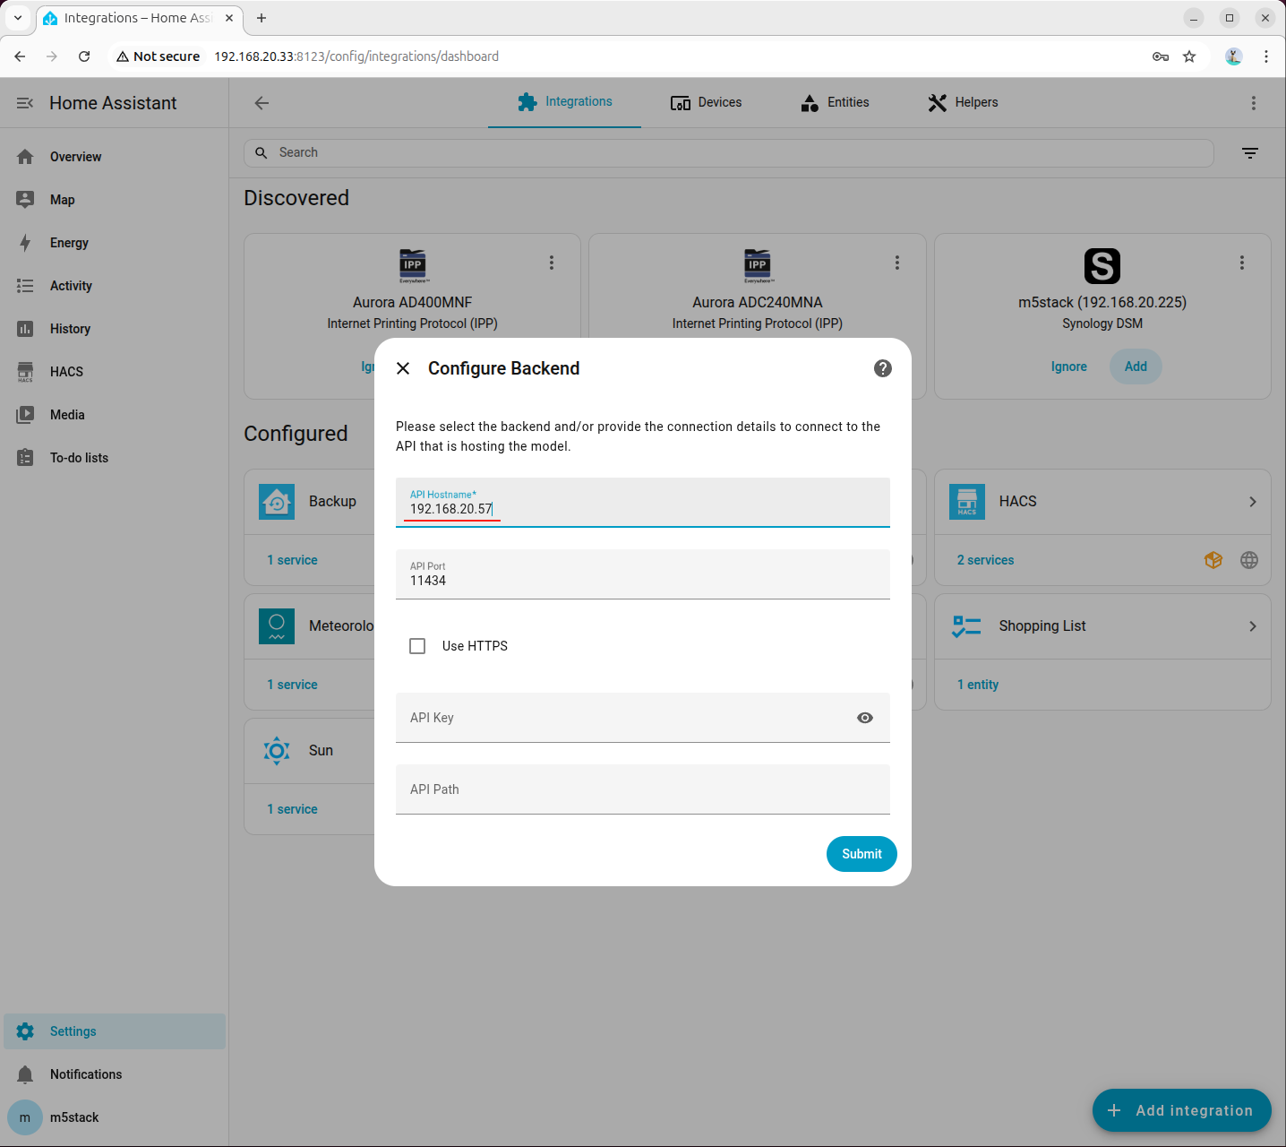
Task: Focus the API Path text field
Action: click(x=642, y=789)
